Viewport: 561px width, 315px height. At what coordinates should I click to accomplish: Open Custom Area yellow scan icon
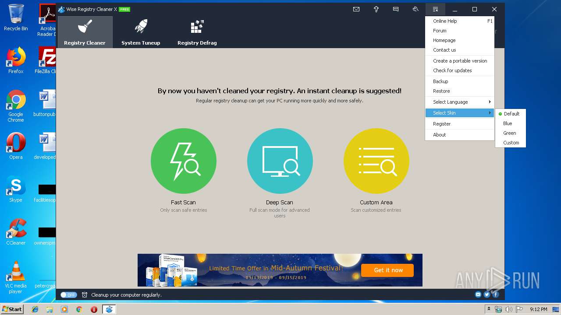(x=376, y=161)
